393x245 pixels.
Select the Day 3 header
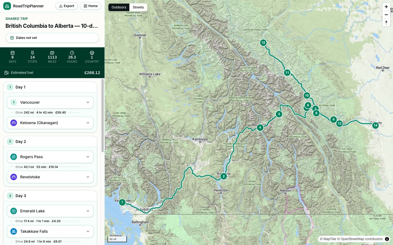tap(50, 196)
